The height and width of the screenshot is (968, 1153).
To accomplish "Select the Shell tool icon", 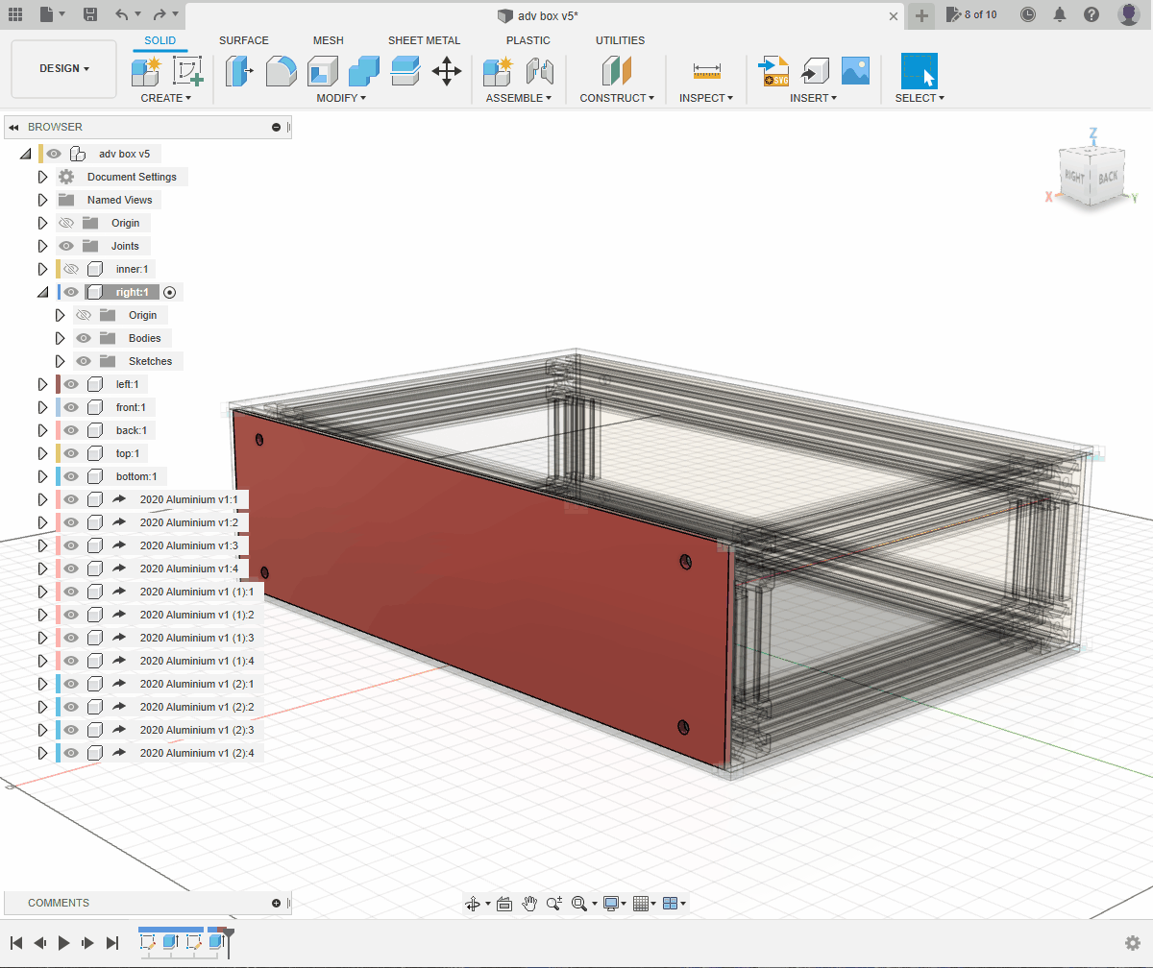I will 323,71.
